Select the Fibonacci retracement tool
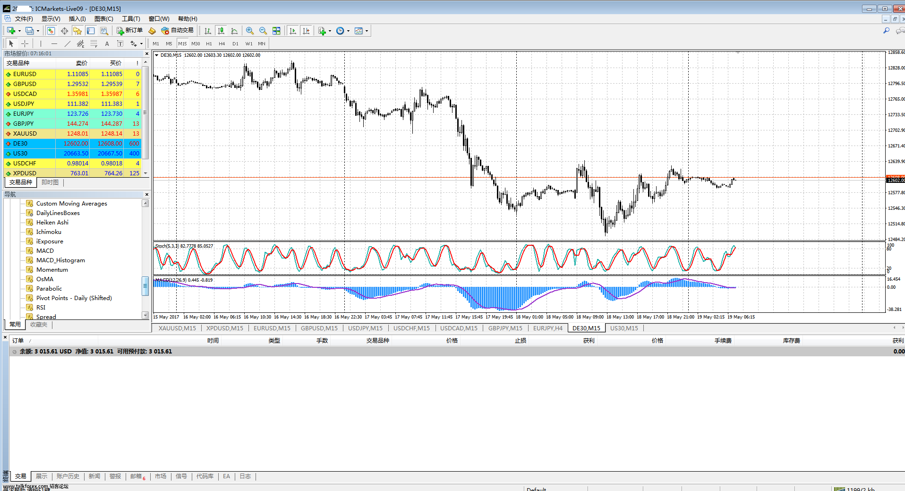The width and height of the screenshot is (905, 491). tap(94, 43)
